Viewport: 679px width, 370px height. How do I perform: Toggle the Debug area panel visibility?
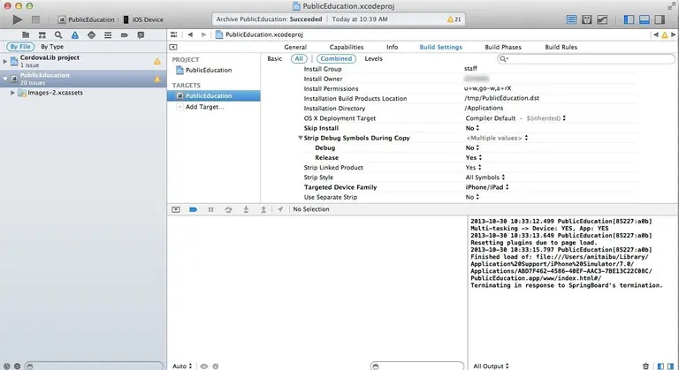click(x=645, y=19)
